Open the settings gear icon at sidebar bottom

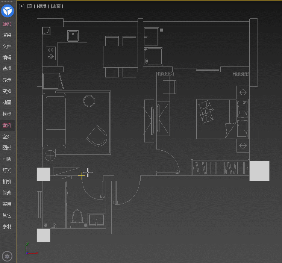7,256
